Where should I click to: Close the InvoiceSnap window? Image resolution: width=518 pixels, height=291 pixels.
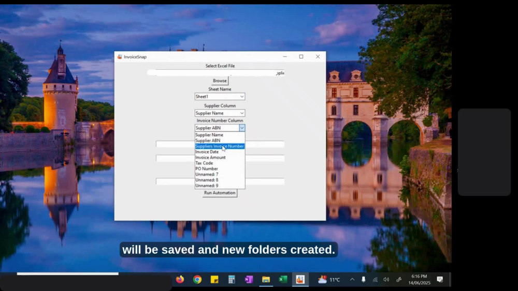tap(318, 57)
